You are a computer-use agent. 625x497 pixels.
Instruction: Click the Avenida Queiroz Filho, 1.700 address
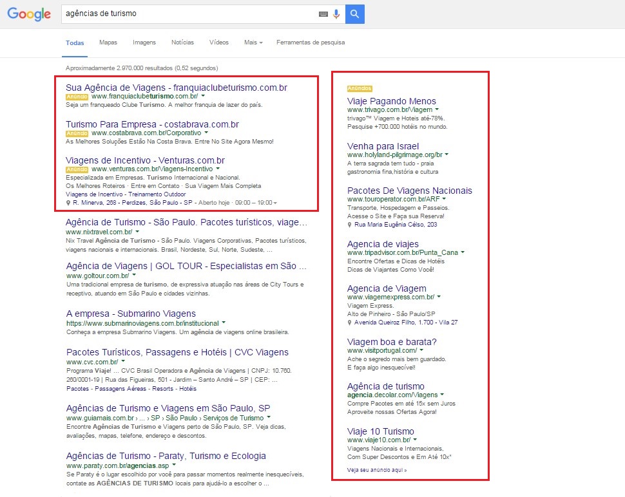click(406, 323)
